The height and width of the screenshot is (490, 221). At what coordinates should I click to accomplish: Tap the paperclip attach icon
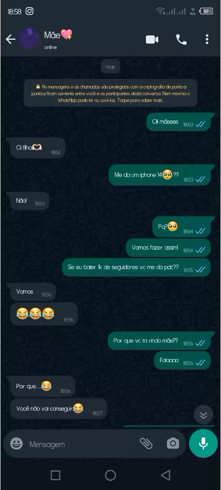[x=146, y=443]
